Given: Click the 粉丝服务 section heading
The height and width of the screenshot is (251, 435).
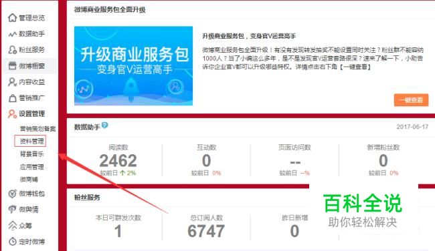Looking at the screenshot, I should click(87, 198).
